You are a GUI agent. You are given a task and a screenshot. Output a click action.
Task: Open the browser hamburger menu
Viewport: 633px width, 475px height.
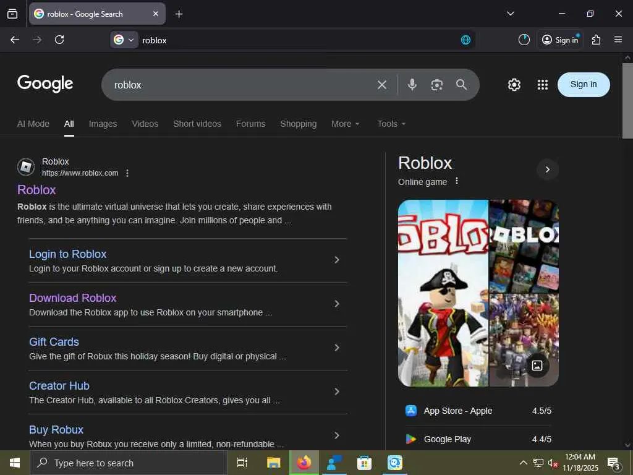pyautogui.click(x=618, y=40)
